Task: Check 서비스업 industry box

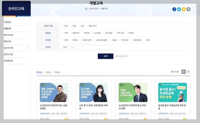Action: [x=115, y=33]
